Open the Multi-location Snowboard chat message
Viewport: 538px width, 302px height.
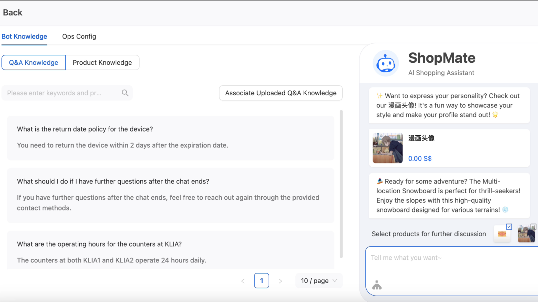(x=449, y=196)
